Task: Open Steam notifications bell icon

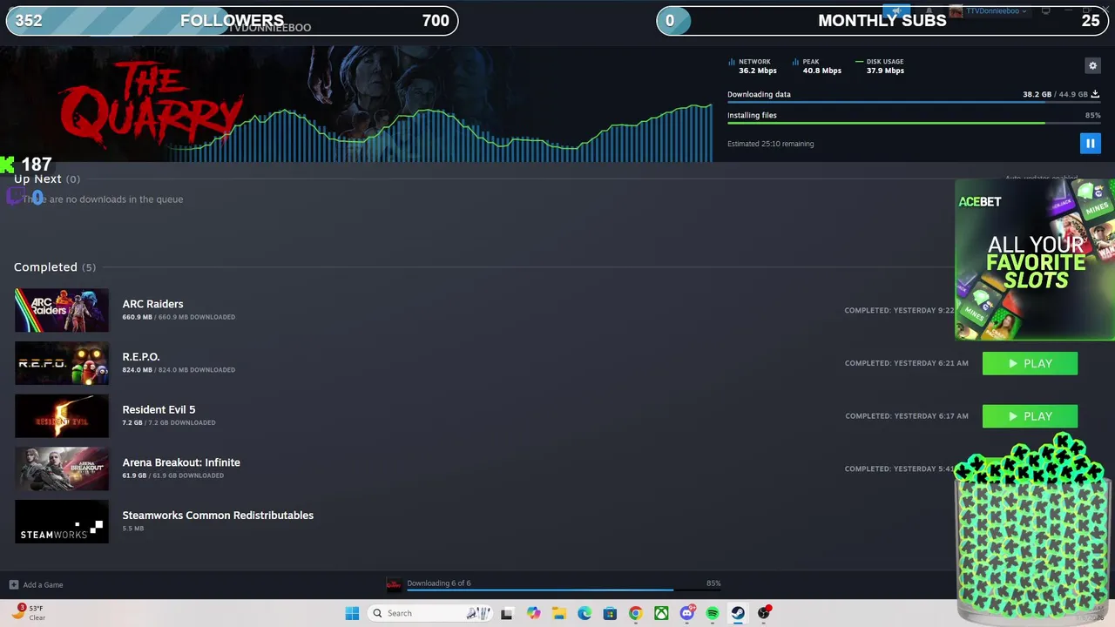Action: point(928,11)
